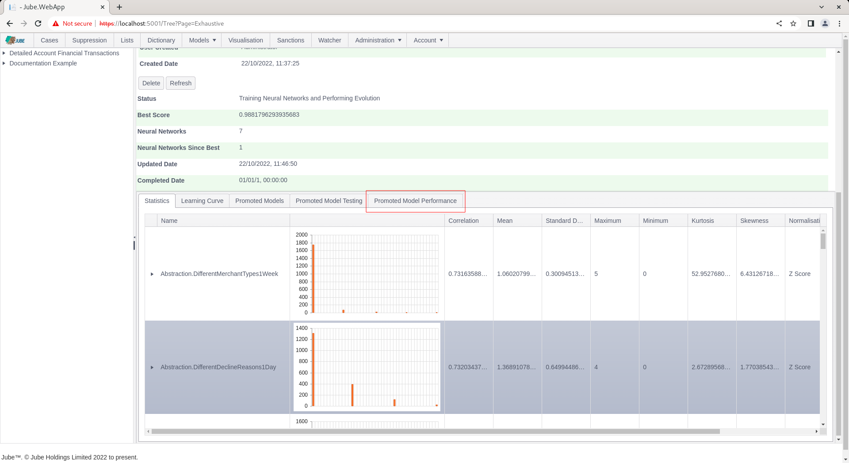Open the Sanctions menu item

[x=291, y=40]
